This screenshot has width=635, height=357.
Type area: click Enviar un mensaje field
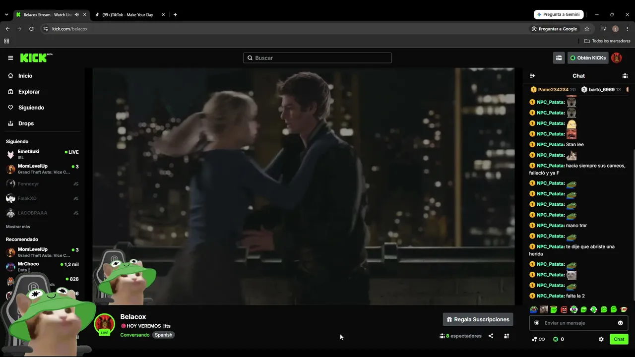tap(578, 323)
